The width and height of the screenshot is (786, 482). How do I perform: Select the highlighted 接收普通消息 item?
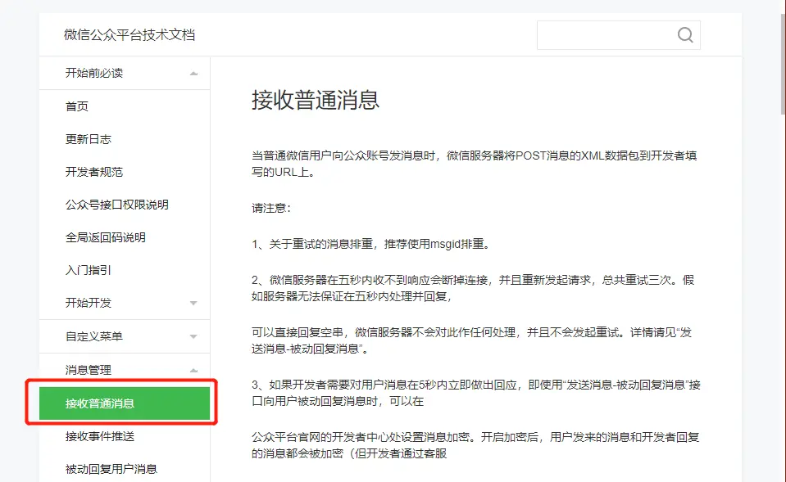pos(125,403)
